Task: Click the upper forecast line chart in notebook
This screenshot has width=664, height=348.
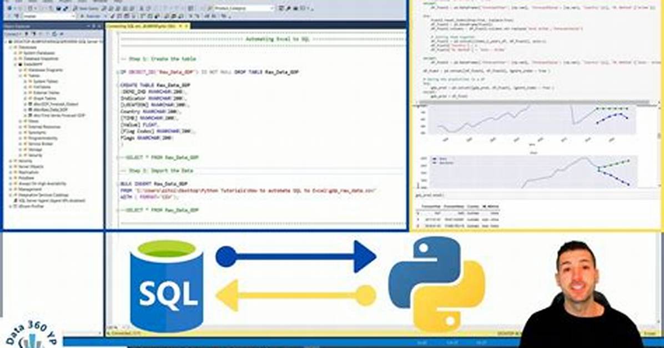Action: click(531, 120)
